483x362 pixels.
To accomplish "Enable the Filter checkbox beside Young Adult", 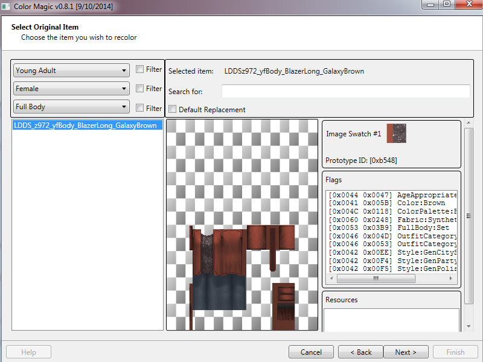I will (140, 69).
